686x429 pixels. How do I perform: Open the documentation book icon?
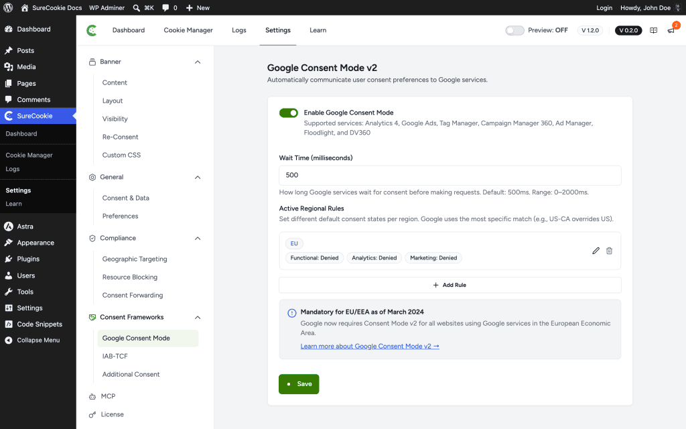(653, 30)
